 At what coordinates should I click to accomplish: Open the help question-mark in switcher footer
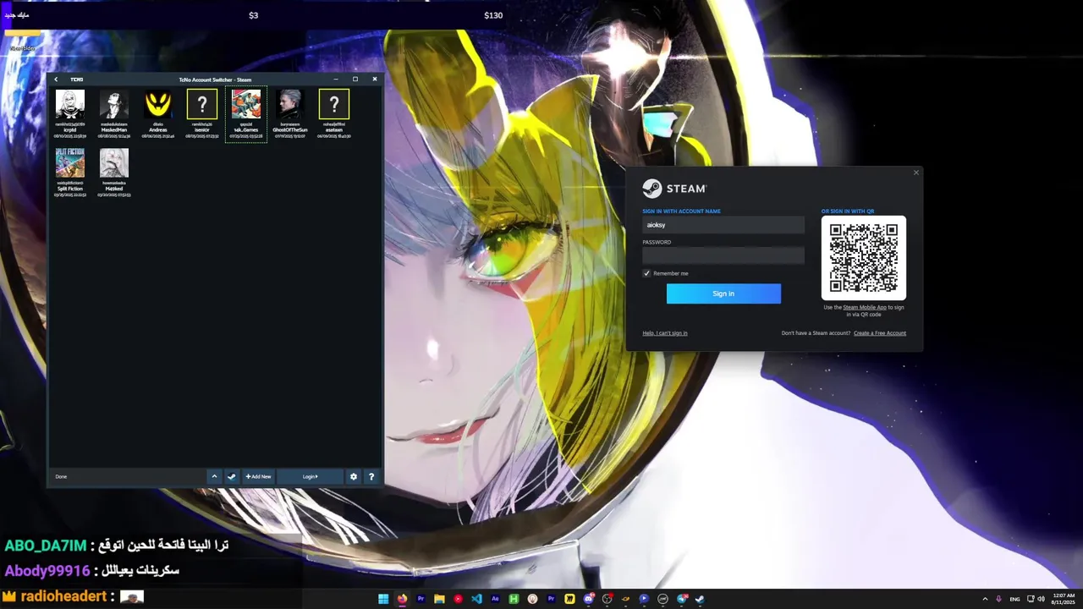click(371, 476)
